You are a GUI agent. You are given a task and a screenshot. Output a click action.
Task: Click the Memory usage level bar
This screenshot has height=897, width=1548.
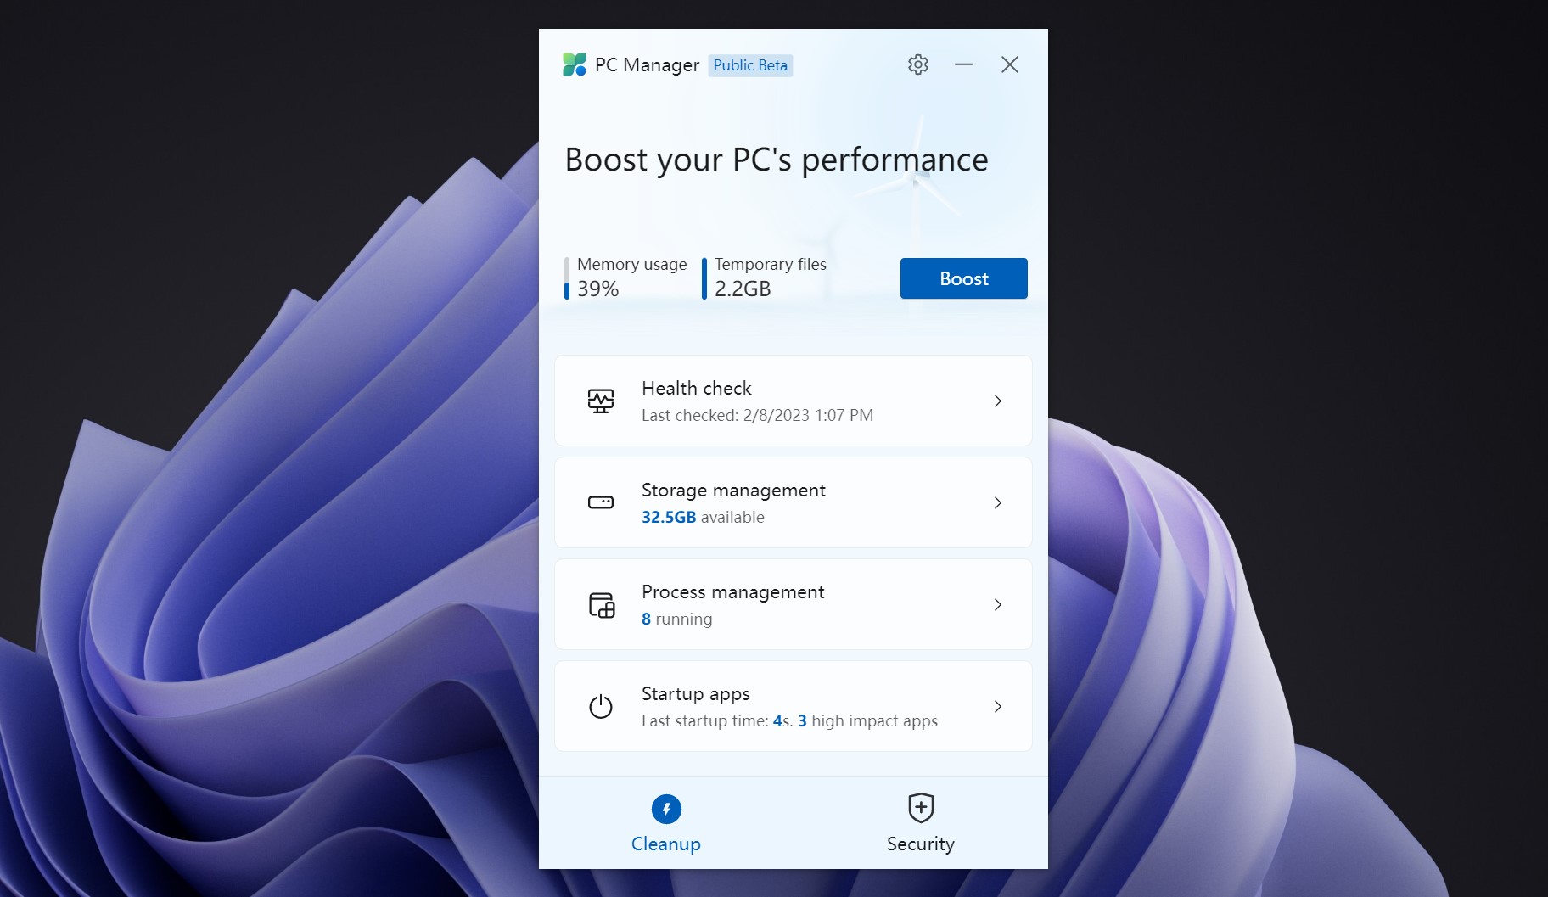pos(567,278)
